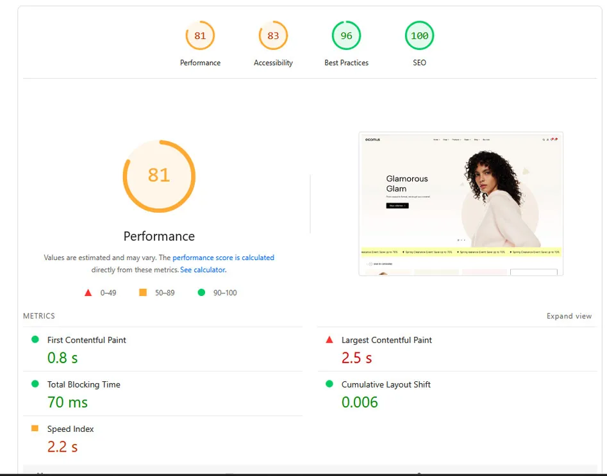The height and width of the screenshot is (476, 607).
Task: Click the orange square beside Speed Index
Action: coord(35,429)
